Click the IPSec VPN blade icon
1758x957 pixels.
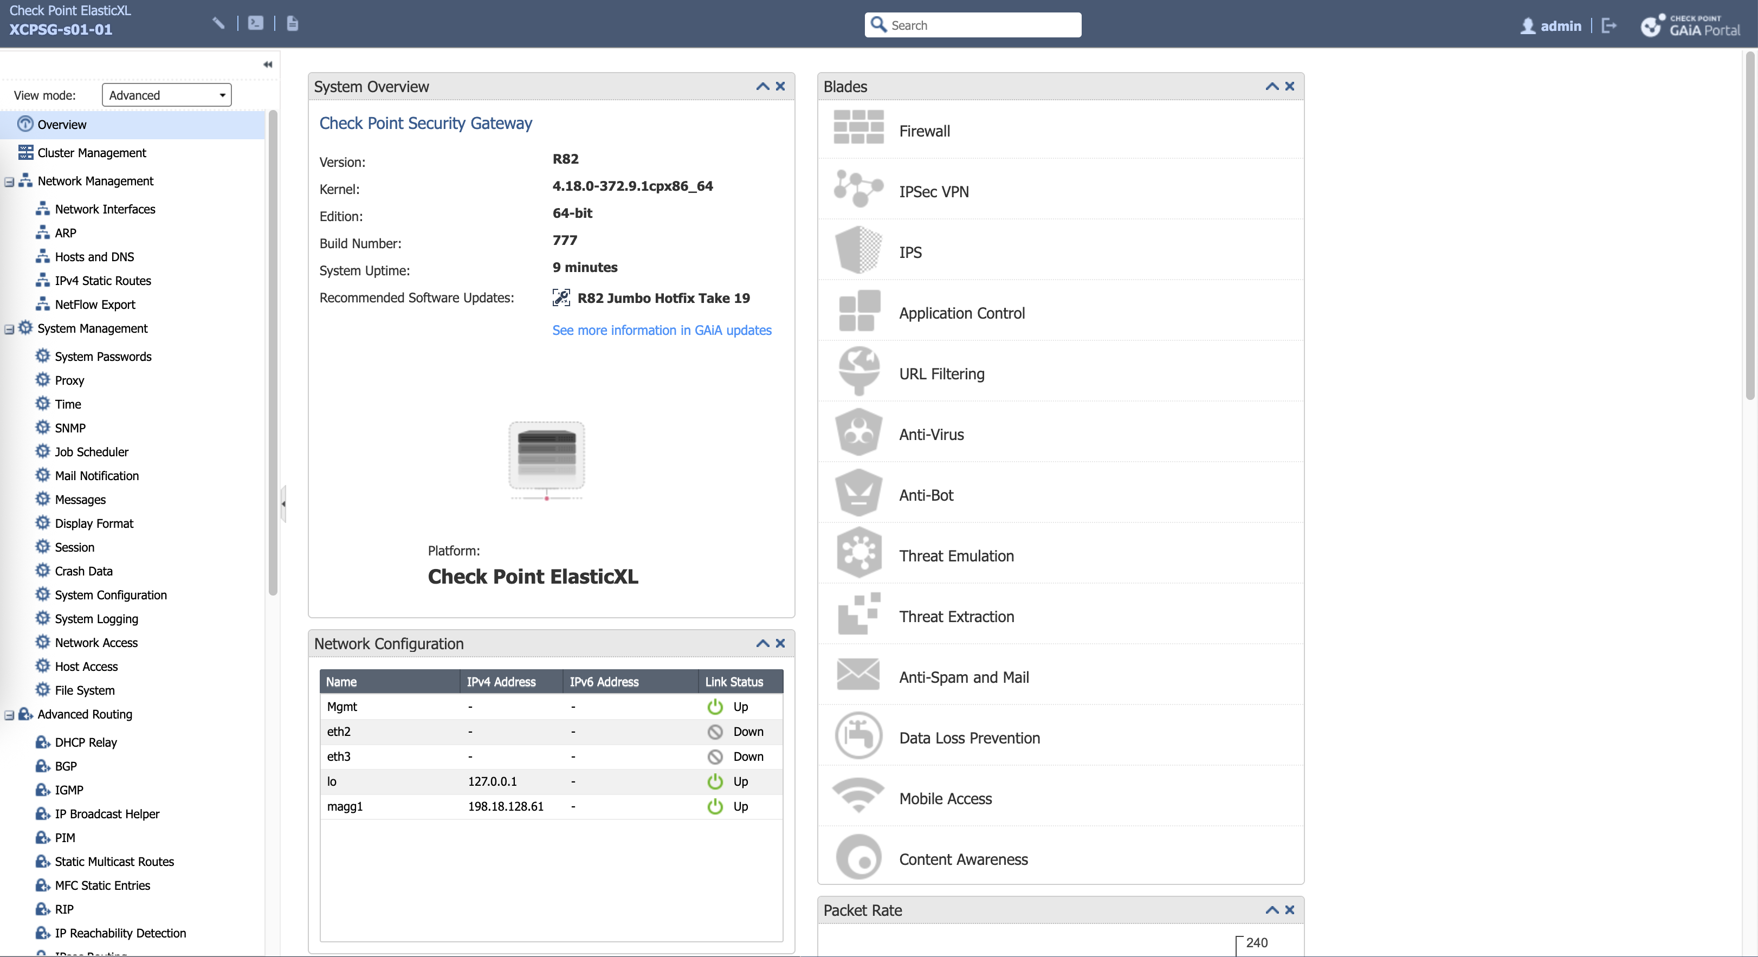point(858,189)
